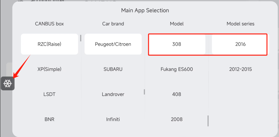Click the Car brand list scrollbar
279x137 pixels.
pyautogui.click(x=144, y=92)
